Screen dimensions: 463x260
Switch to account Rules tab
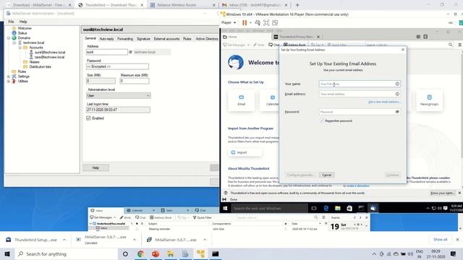[x=187, y=39]
